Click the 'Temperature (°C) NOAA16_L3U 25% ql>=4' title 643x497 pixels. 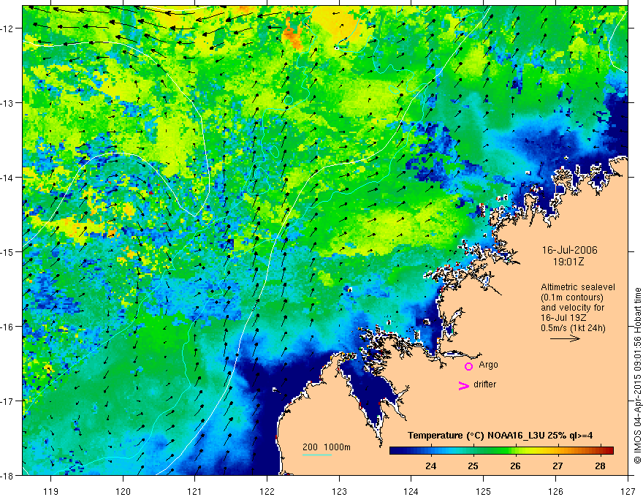[x=500, y=436]
